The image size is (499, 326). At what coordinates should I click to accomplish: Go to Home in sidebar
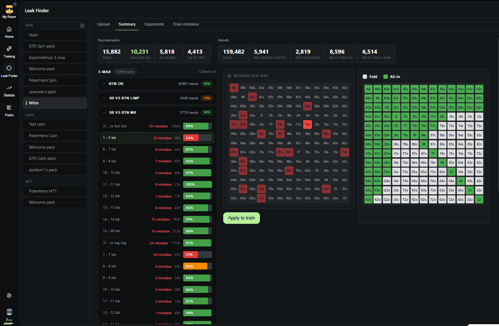(x=9, y=29)
